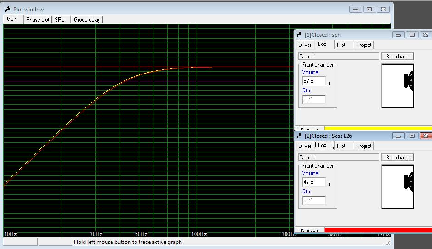Click the sph window title bar icon
Screen dimensions: 432x249
tap(299, 35)
